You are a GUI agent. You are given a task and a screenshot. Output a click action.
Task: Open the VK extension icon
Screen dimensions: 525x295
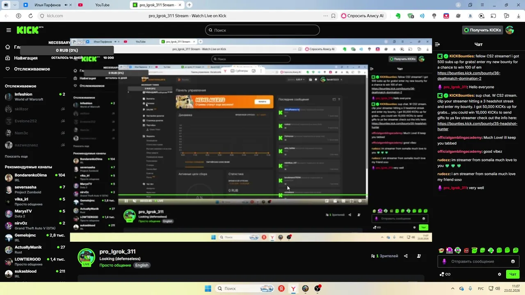click(x=470, y=16)
